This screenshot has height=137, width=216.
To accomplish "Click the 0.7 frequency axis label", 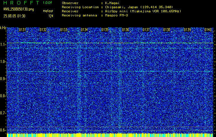I will click(x=3, y=113).
